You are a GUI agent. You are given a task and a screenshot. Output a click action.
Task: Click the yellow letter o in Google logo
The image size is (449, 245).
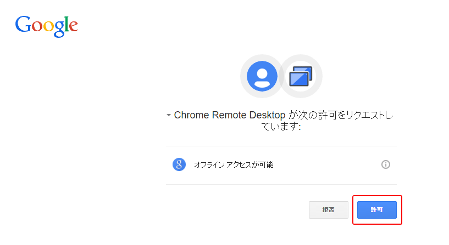pyautogui.click(x=49, y=26)
